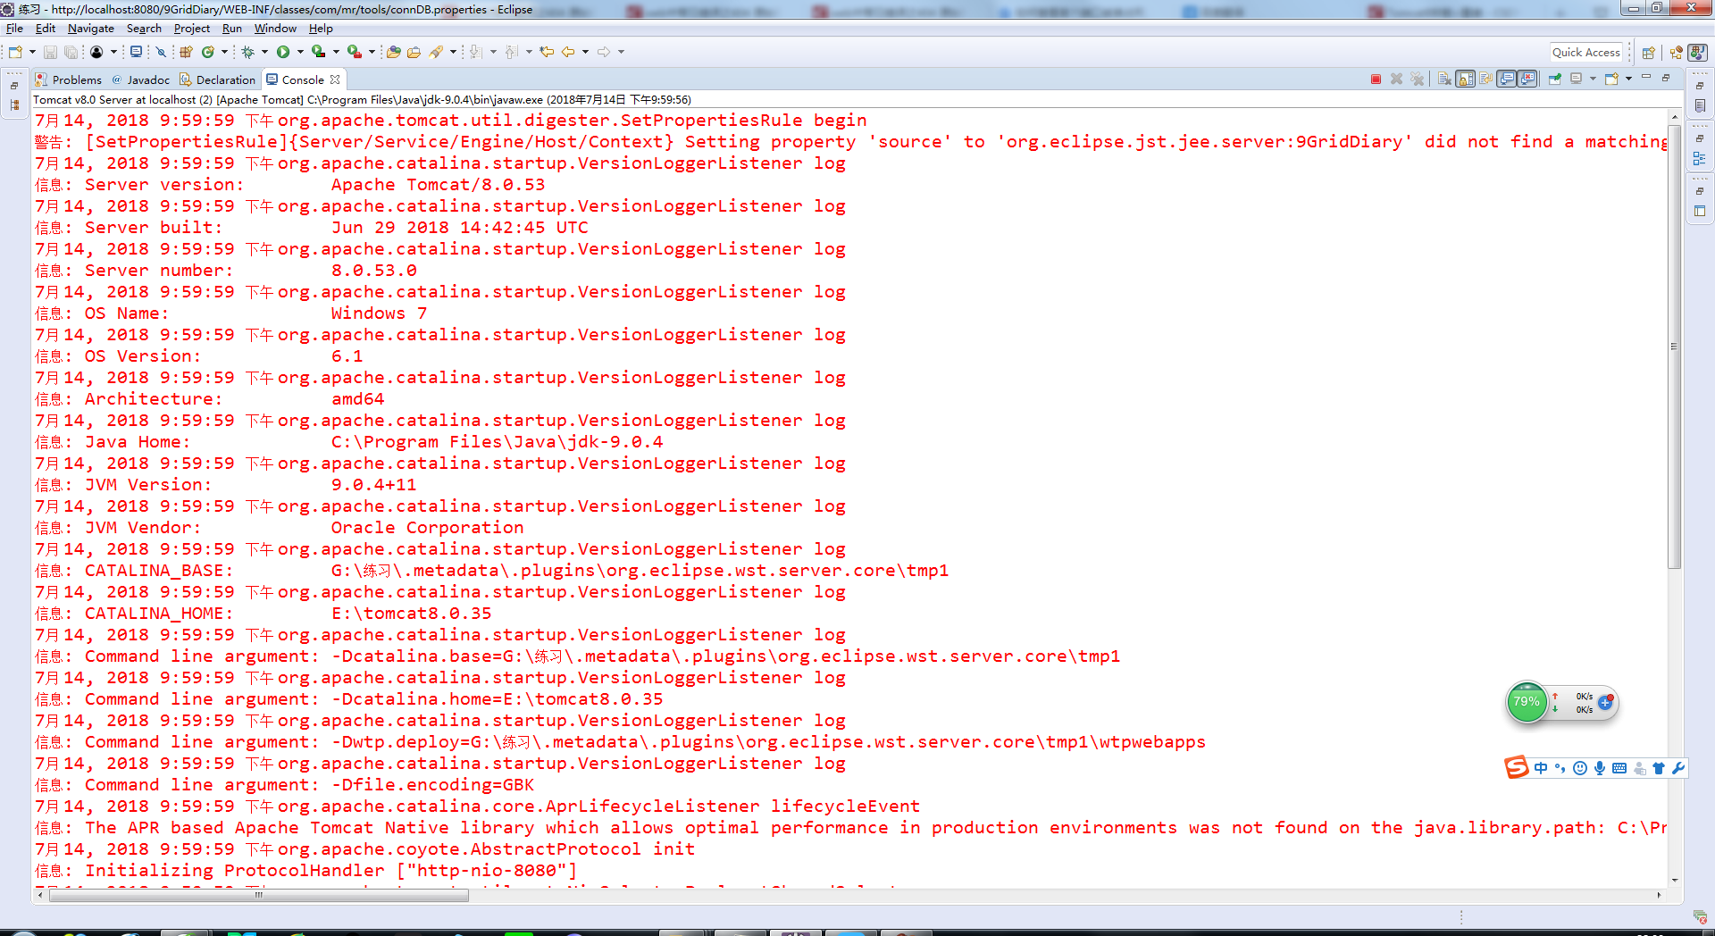Click the green Run button

tap(283, 52)
